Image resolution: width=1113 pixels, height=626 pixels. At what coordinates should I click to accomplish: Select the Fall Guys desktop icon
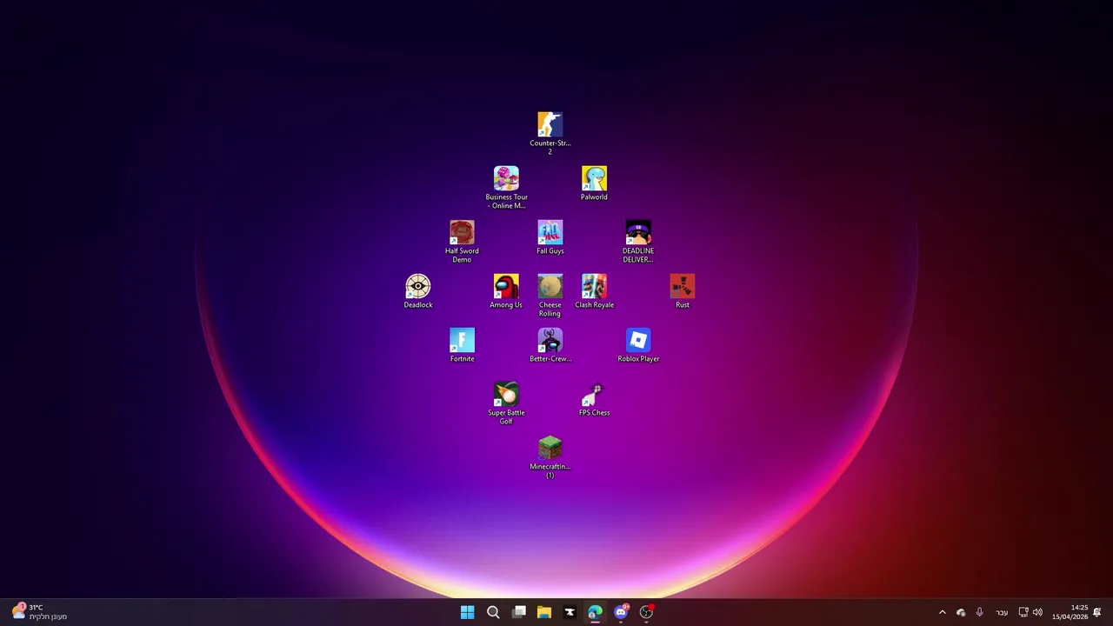coord(550,237)
